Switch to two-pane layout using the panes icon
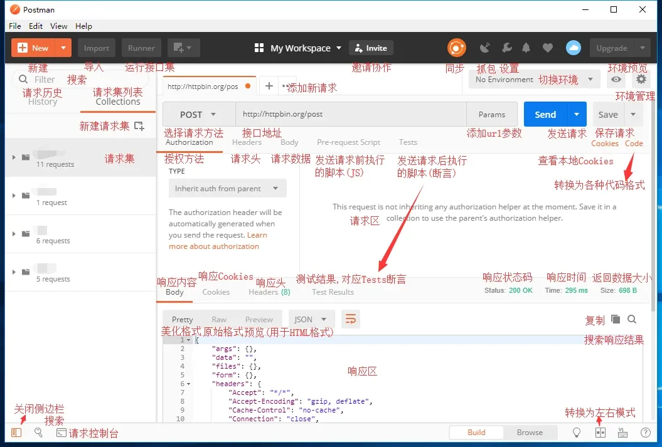 (x=600, y=432)
